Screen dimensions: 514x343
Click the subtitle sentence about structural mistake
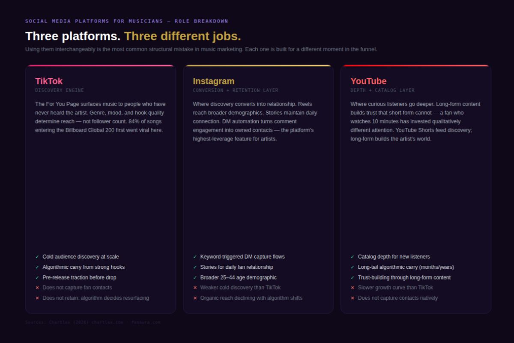click(x=201, y=49)
